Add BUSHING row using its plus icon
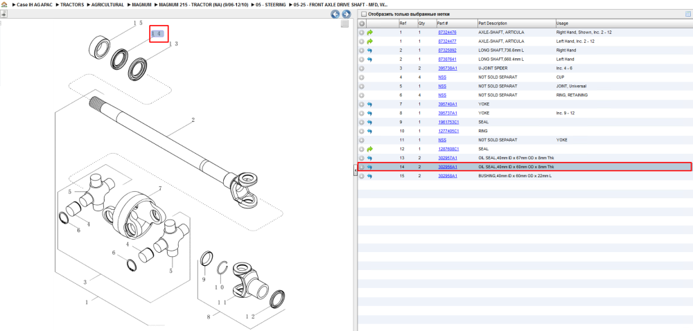This screenshot has width=693, height=331. click(x=362, y=176)
